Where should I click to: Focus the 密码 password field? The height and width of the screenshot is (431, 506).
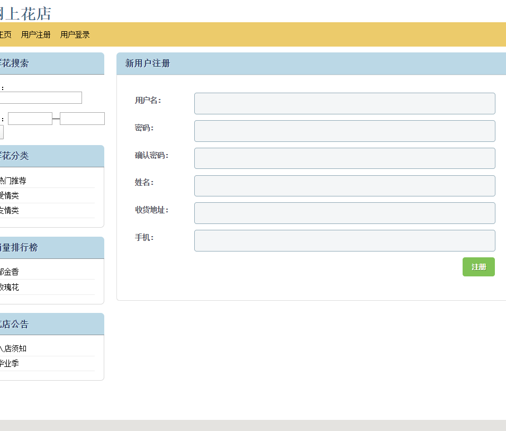tap(345, 131)
